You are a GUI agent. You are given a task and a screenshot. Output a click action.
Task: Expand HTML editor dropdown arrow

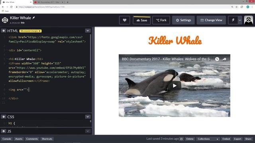coord(88,31)
